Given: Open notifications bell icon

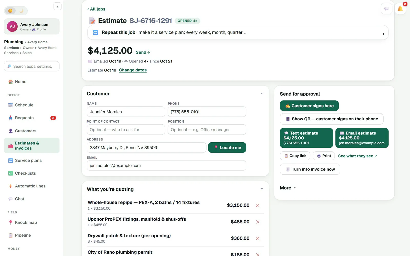Looking at the screenshot, I should (x=400, y=9).
